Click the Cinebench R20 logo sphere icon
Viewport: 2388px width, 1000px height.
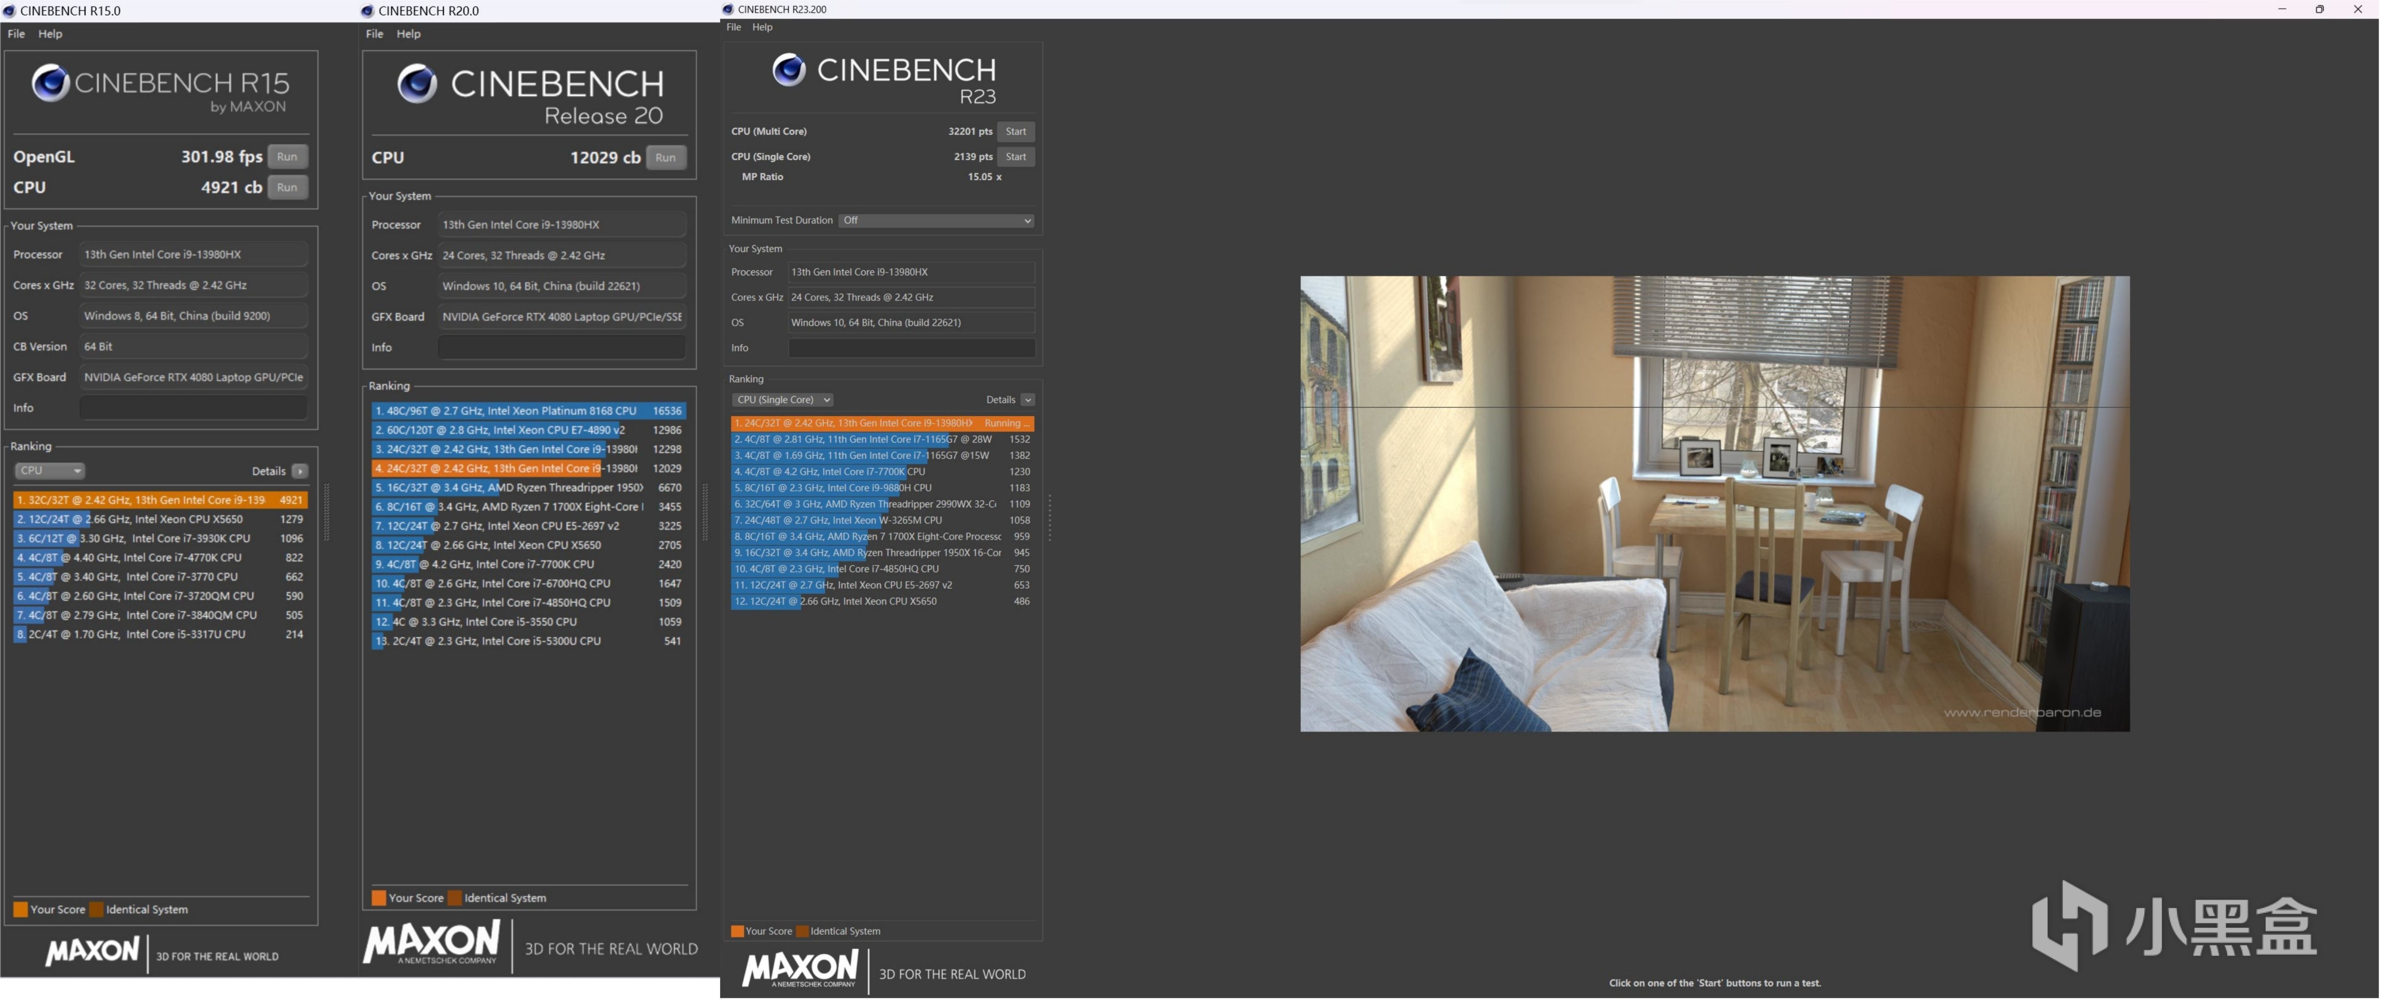click(417, 84)
